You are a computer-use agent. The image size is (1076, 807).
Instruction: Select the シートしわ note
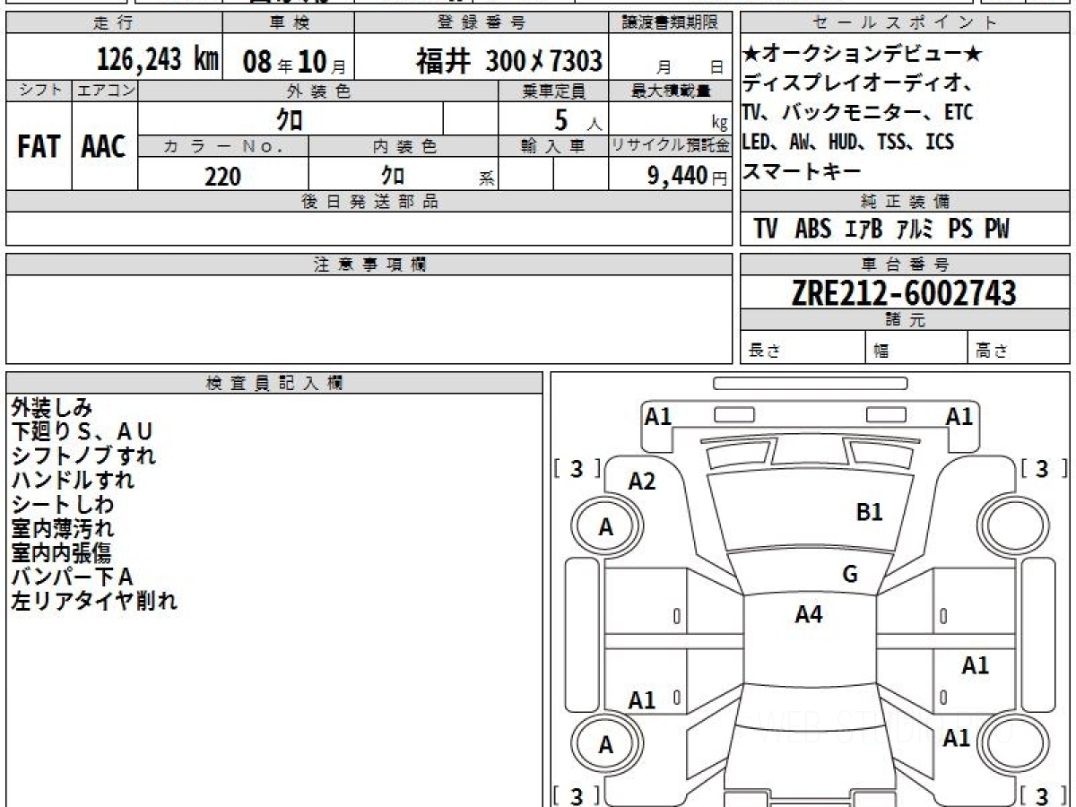[62, 504]
